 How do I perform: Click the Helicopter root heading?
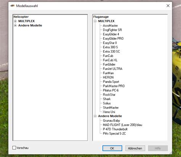click(21, 17)
